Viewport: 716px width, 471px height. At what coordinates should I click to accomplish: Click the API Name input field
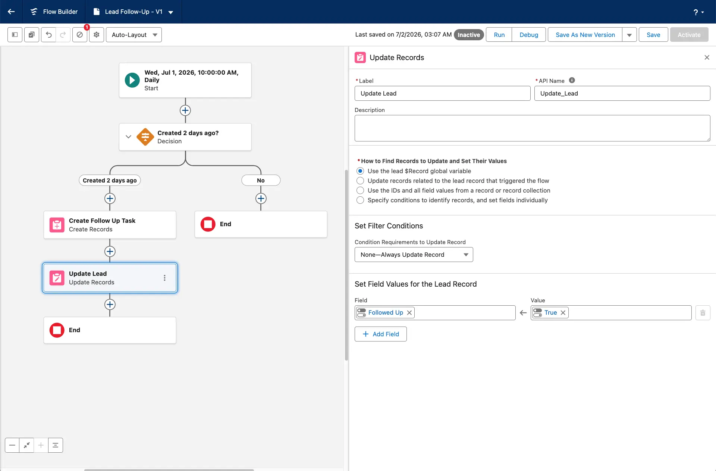click(x=622, y=94)
